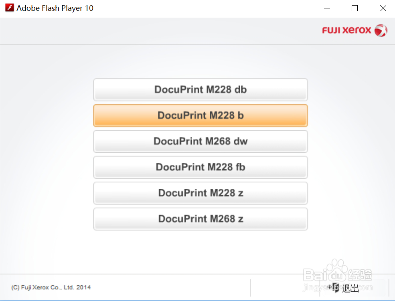Click the Adobe Flash Player 10 title text
Screen dimensions: 395x301
point(55,8)
